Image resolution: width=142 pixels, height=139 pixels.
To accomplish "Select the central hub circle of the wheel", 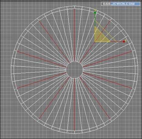I will pos(75,70).
